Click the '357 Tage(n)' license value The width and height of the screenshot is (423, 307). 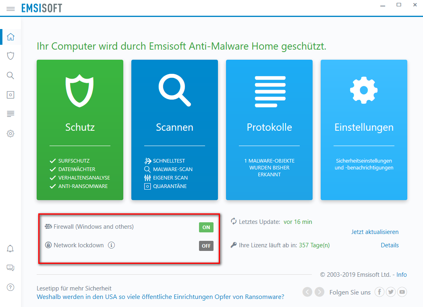pos(314,245)
